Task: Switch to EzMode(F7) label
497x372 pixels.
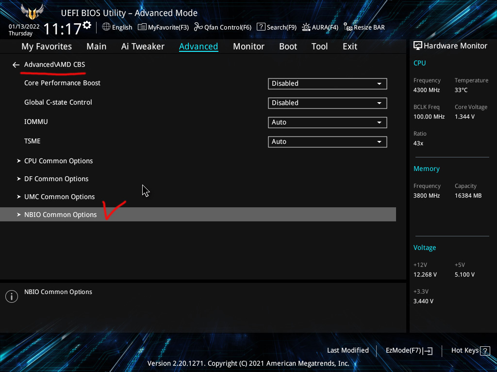Action: point(403,351)
